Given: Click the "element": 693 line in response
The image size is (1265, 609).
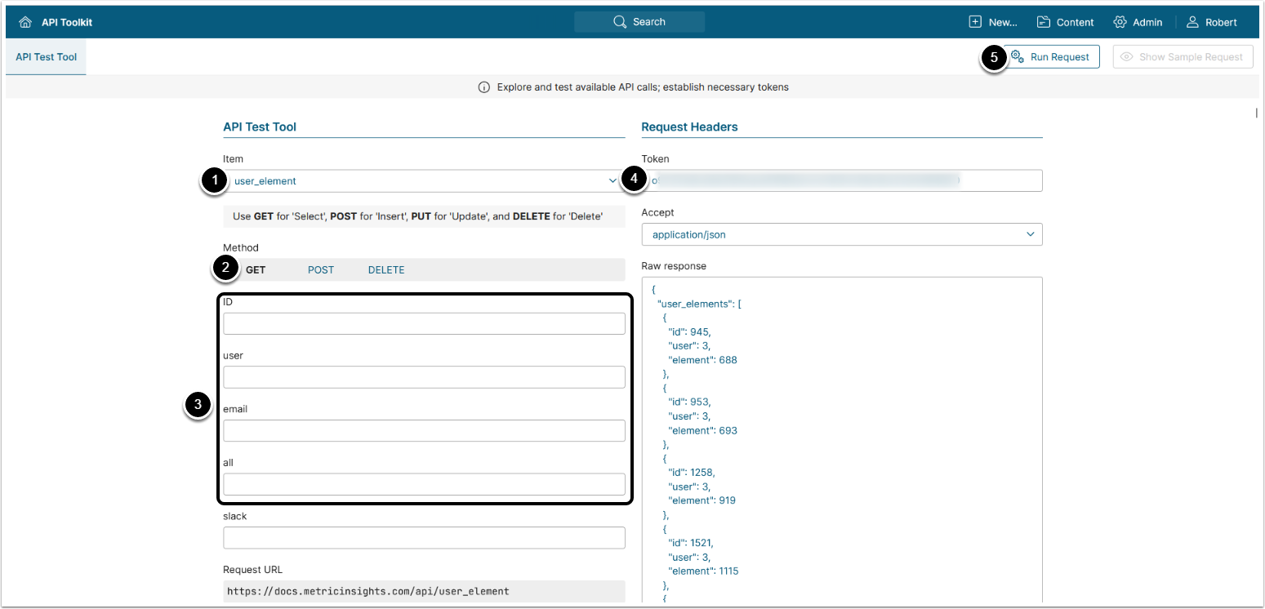Looking at the screenshot, I should [x=703, y=430].
